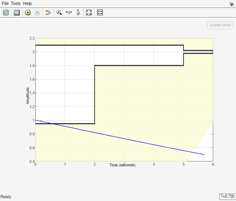Click the y-axis tick label 2.2

pos(32,38)
